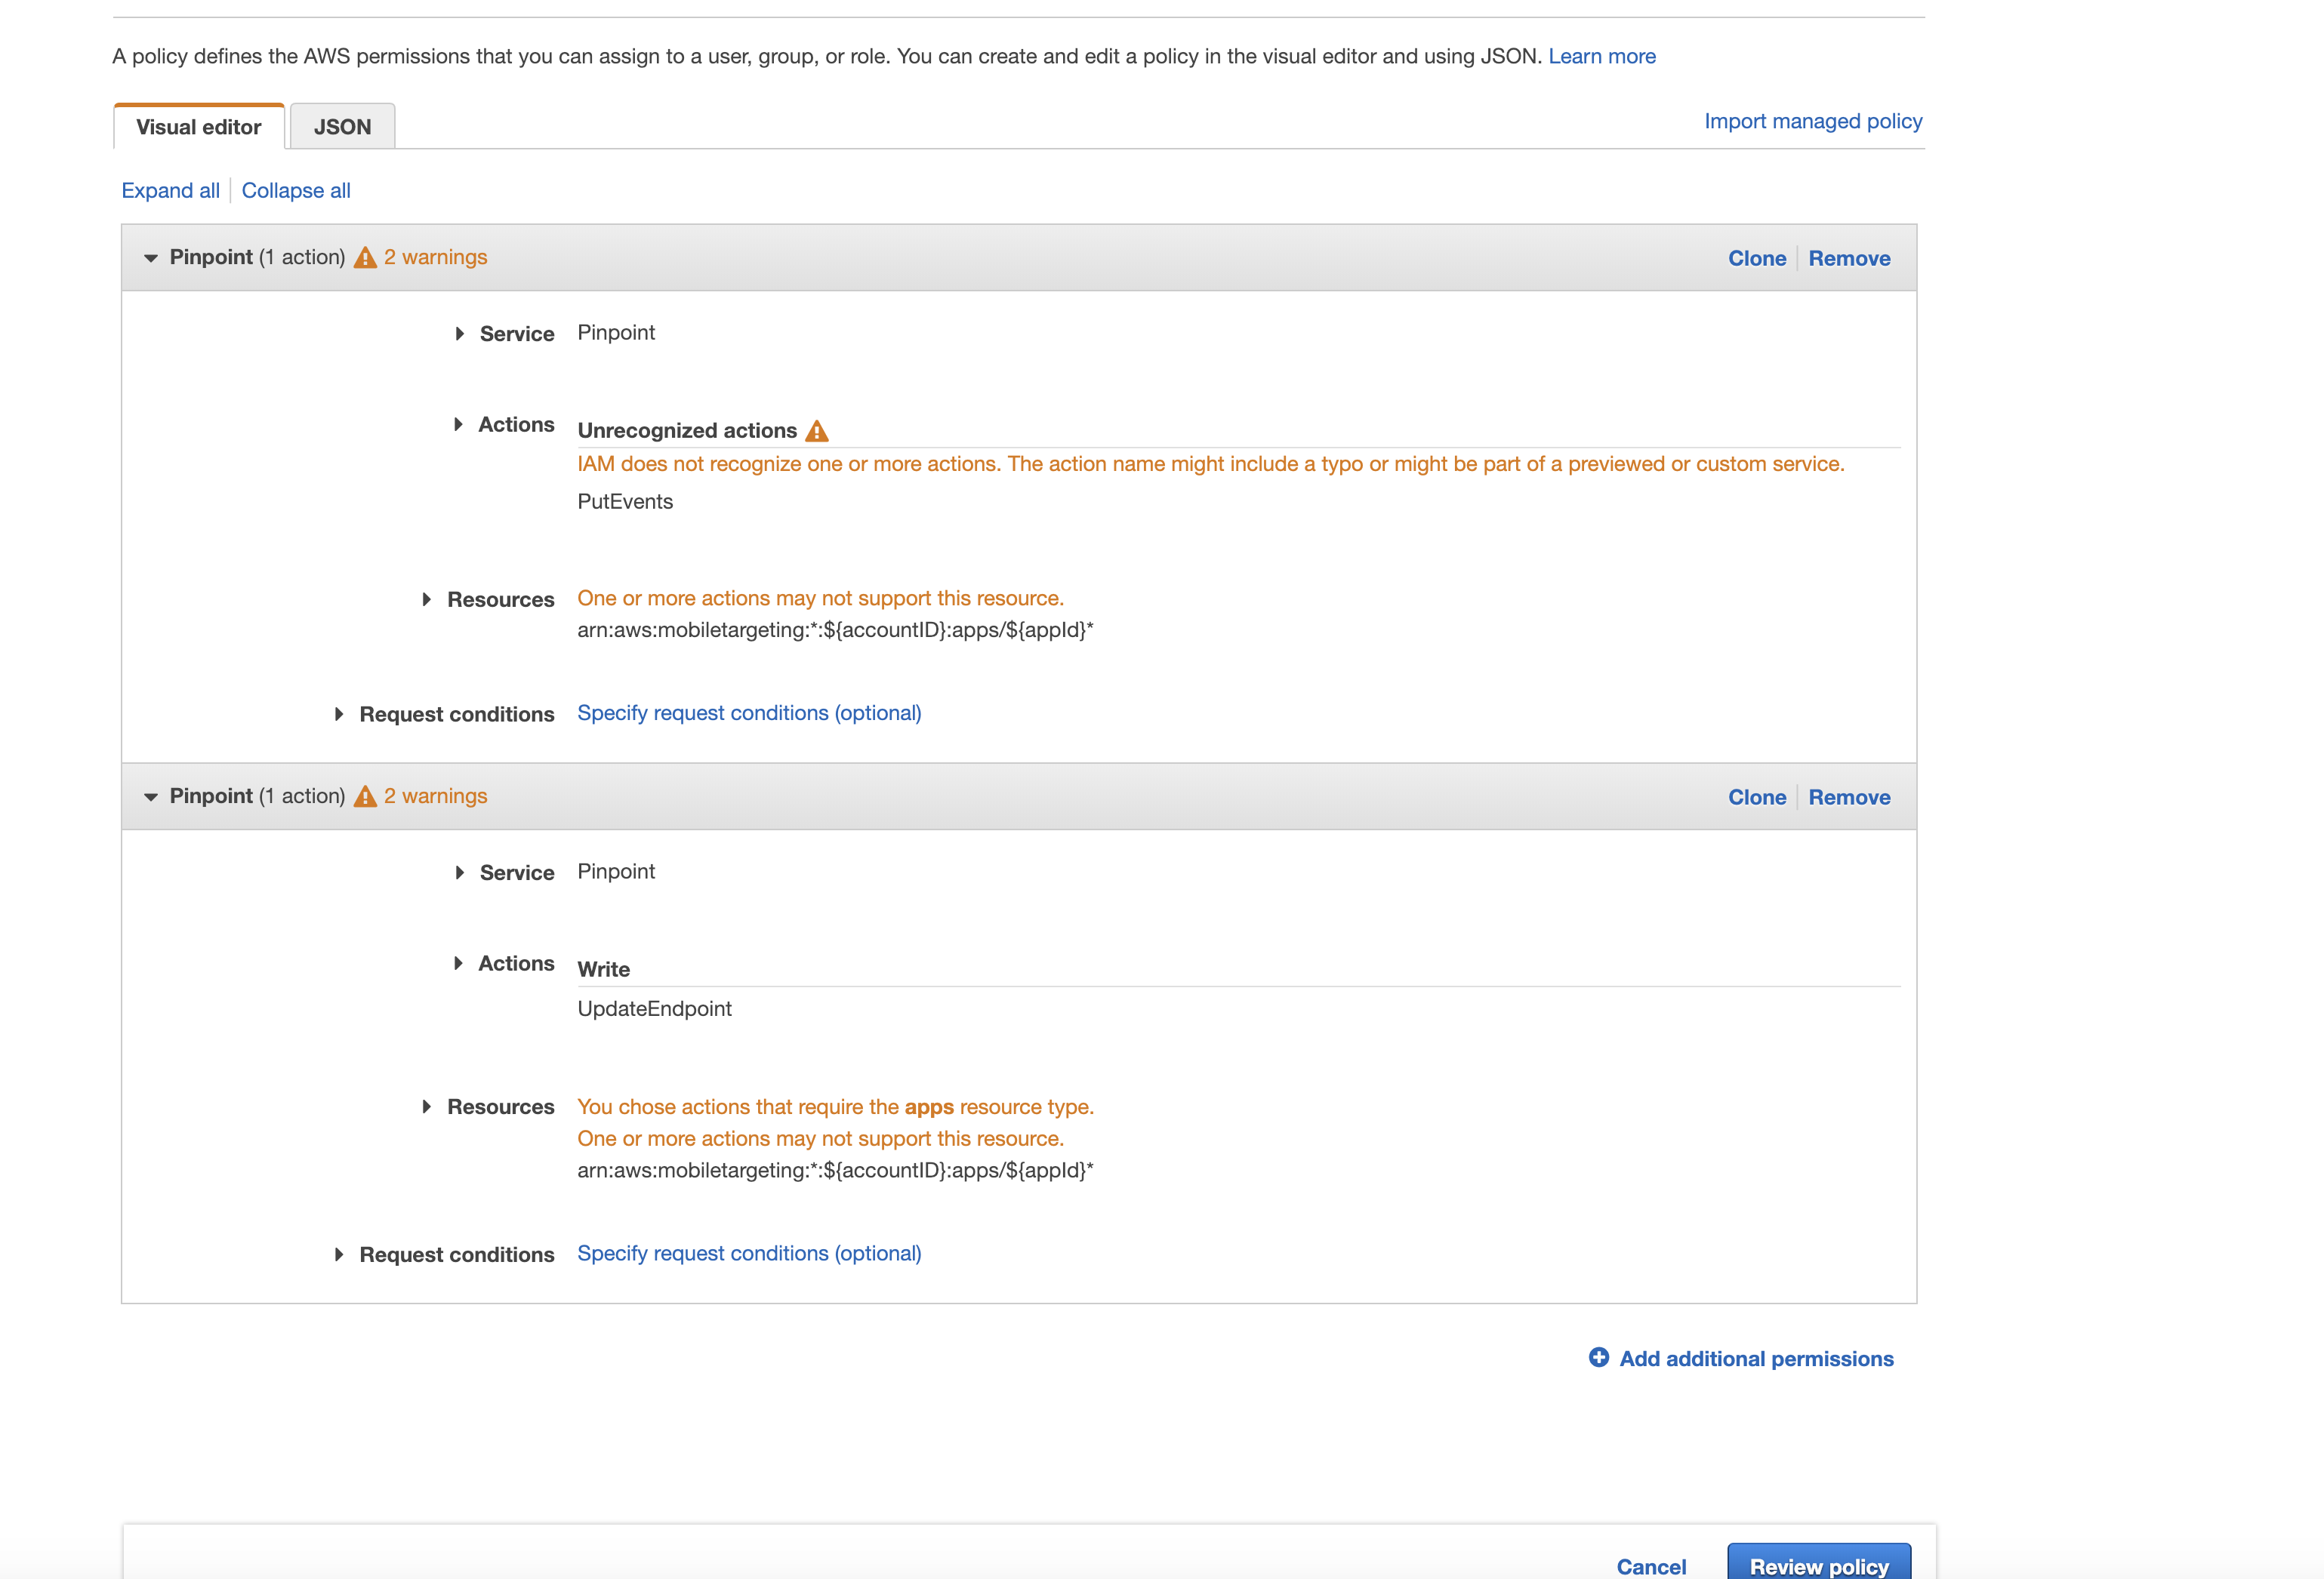Click Expand all link
Screen dimensions: 2324x1579
[x=171, y=191]
